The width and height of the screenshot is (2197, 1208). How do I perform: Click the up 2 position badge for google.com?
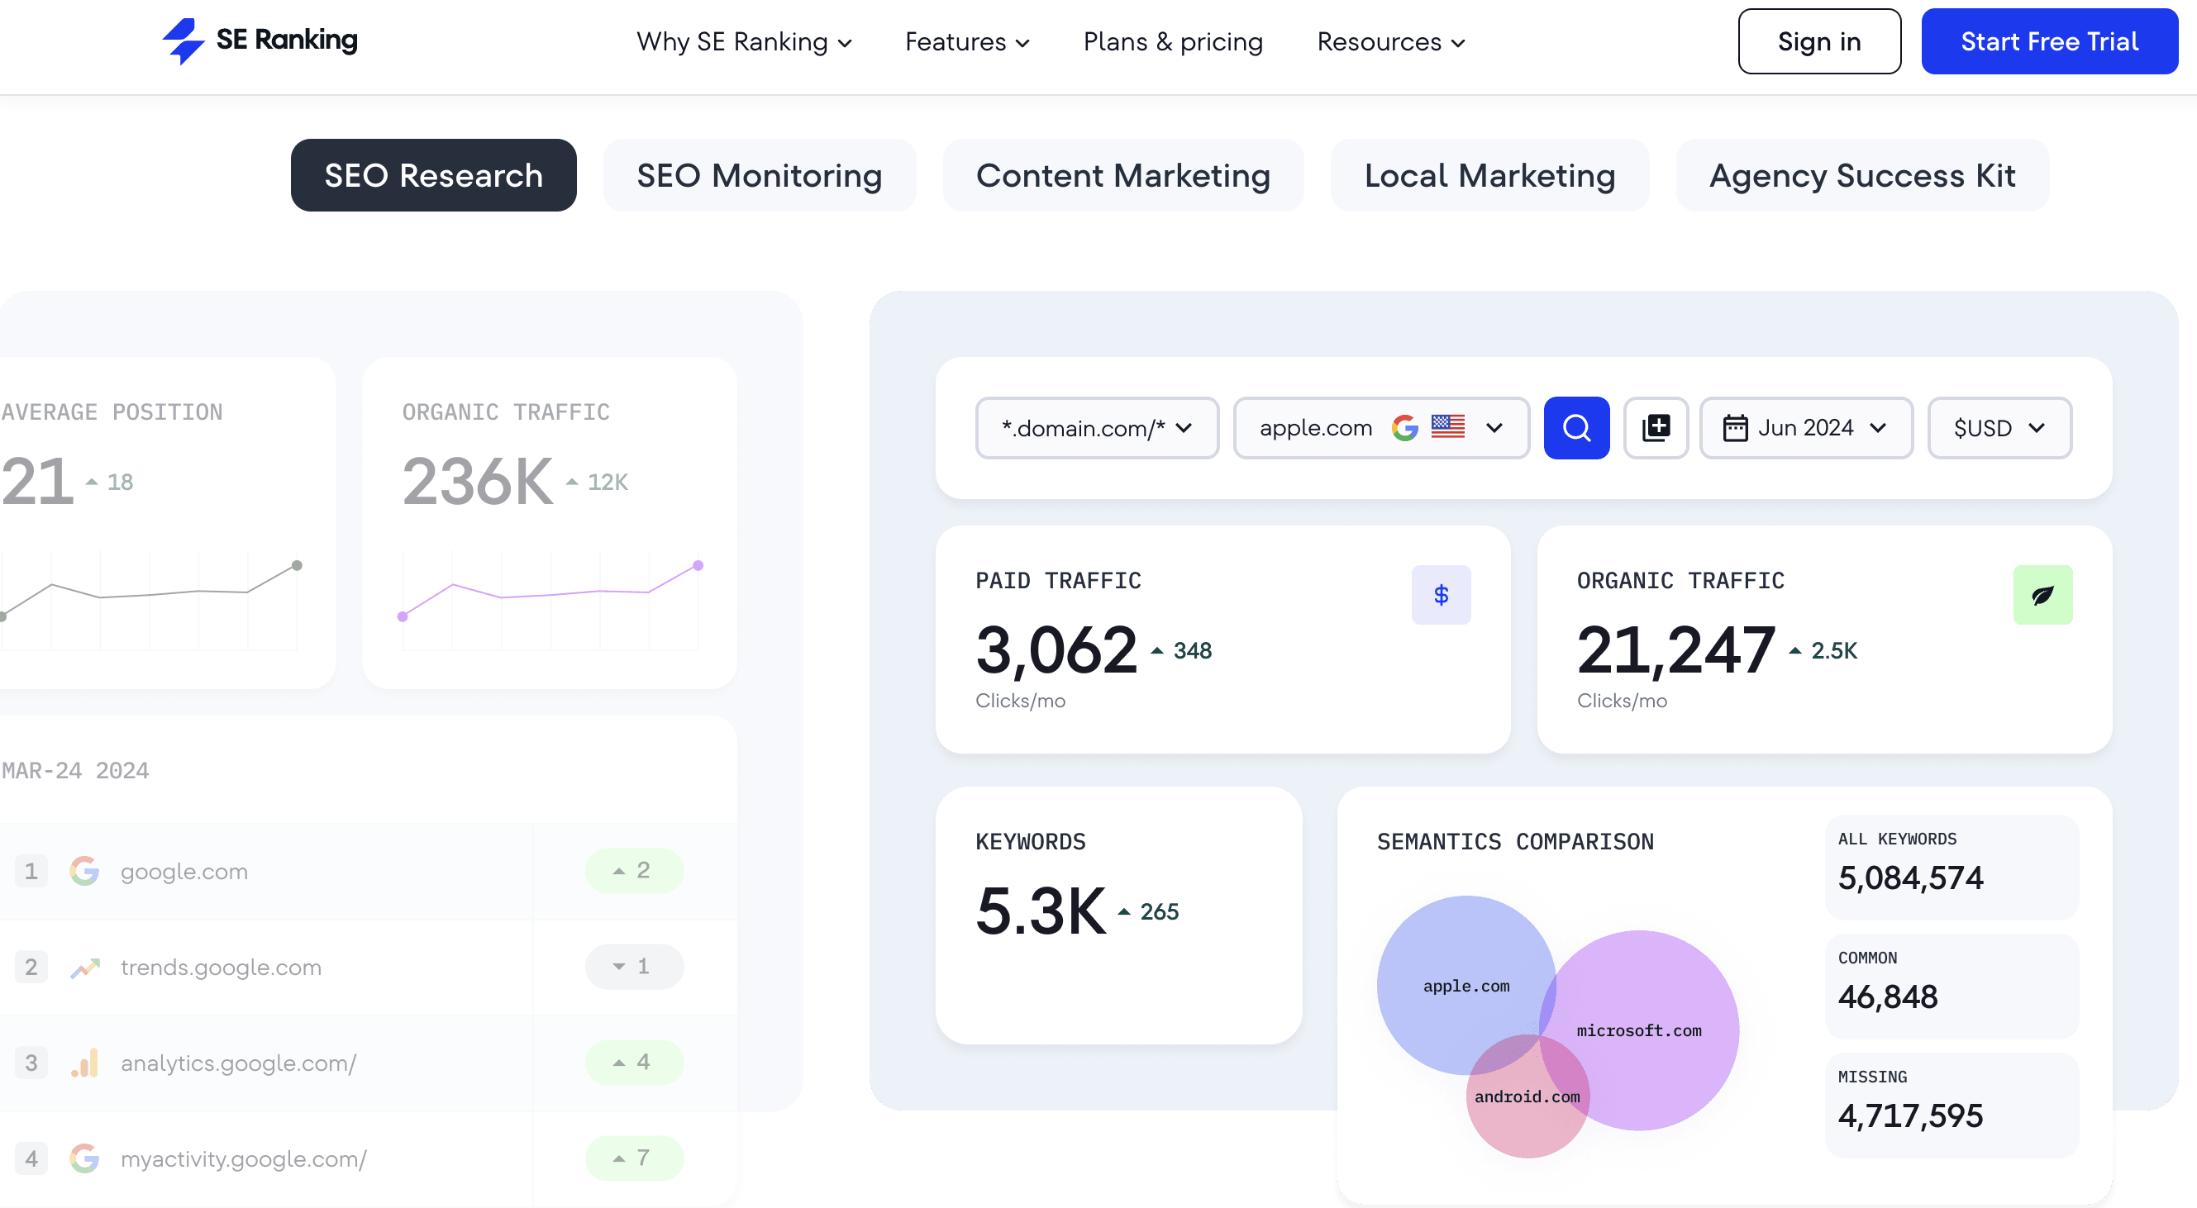[634, 870]
